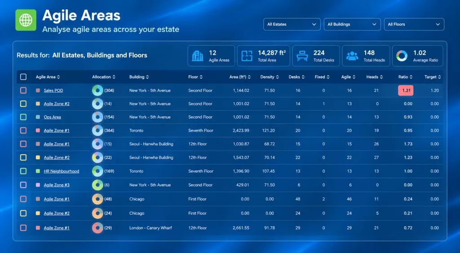Click the buildings icon beside 12 Agile Areas
Viewport: 460px width, 253px height.
pyautogui.click(x=198, y=56)
